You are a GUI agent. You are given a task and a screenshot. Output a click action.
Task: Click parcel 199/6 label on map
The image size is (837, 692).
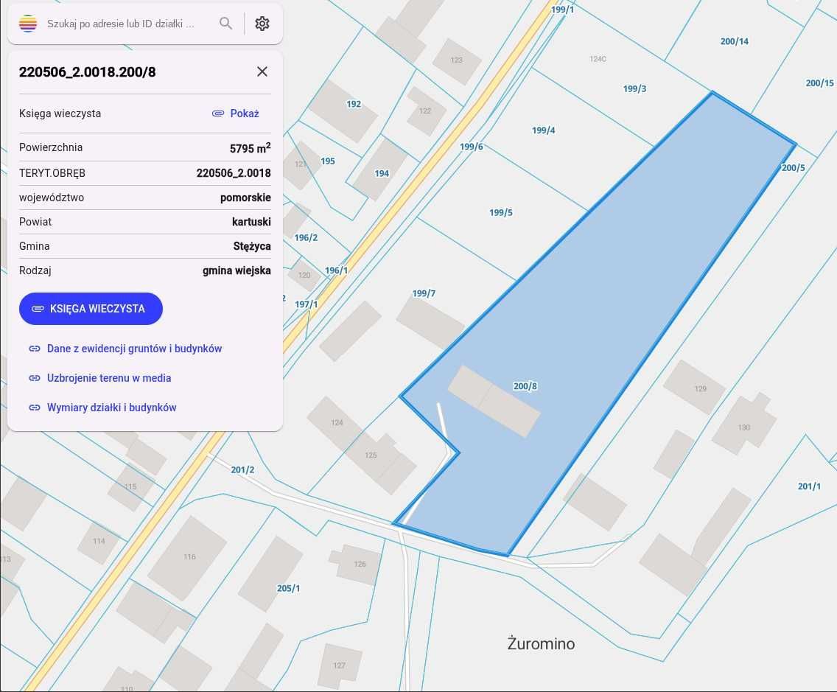[x=472, y=147]
